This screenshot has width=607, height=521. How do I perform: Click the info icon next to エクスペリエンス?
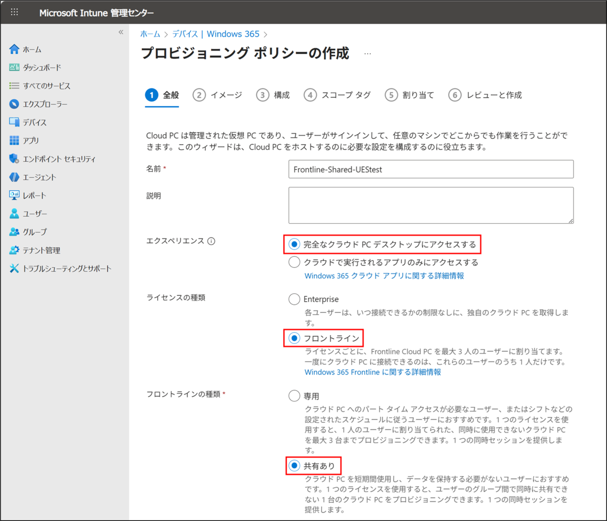[211, 241]
